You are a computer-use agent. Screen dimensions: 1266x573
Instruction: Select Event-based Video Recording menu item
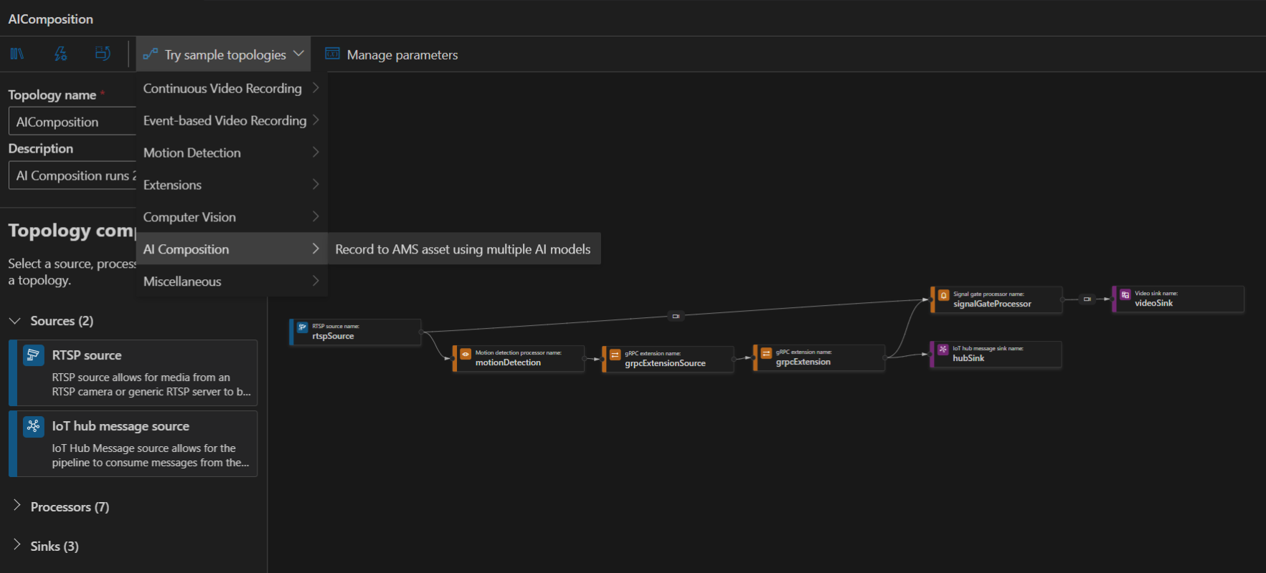coord(232,120)
